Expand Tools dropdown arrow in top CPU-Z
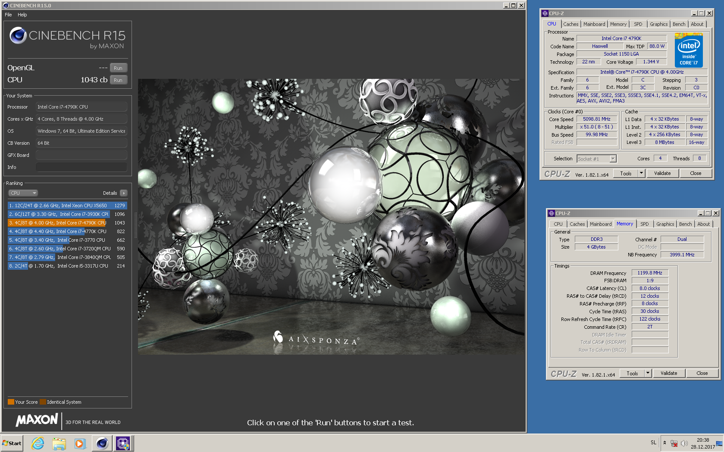Screen dimensions: 724x452 point(641,174)
